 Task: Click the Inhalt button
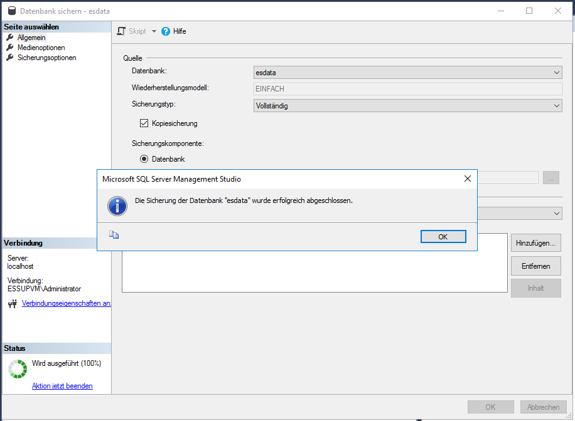coord(535,288)
